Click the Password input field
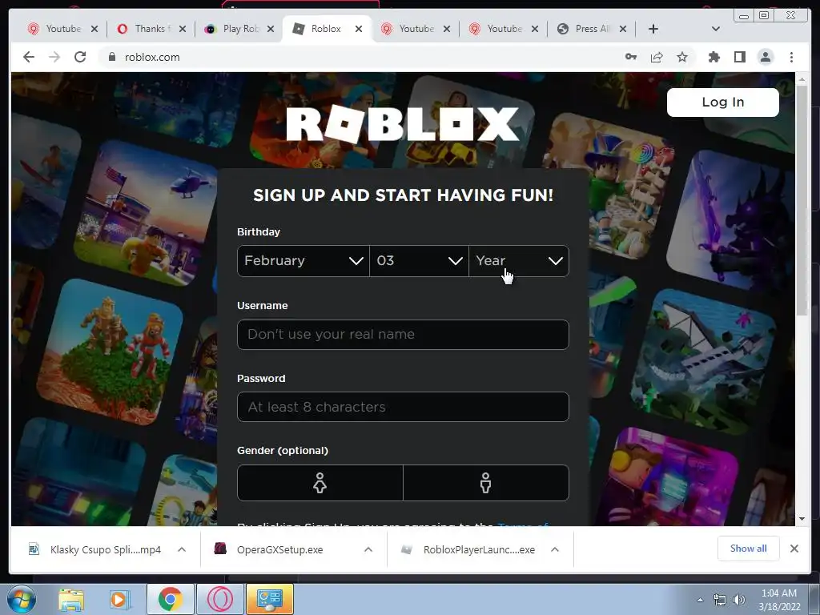 click(403, 407)
